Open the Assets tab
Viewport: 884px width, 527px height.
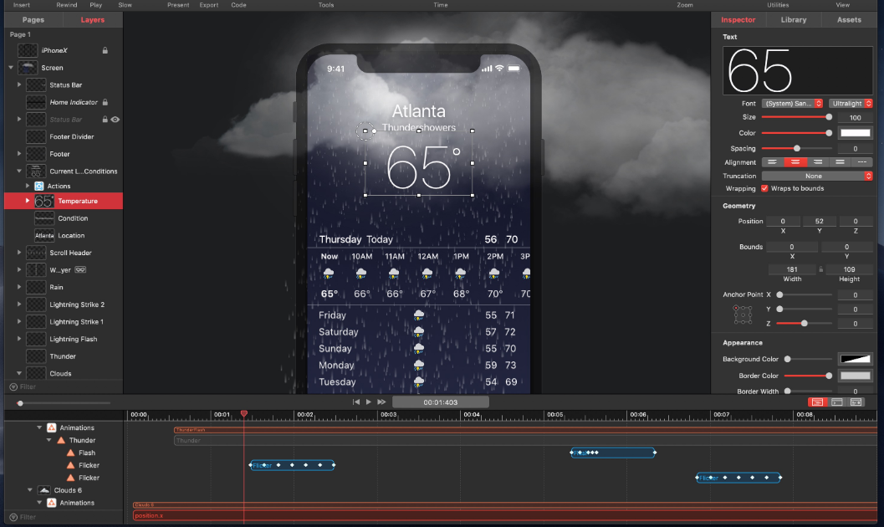[x=849, y=20]
